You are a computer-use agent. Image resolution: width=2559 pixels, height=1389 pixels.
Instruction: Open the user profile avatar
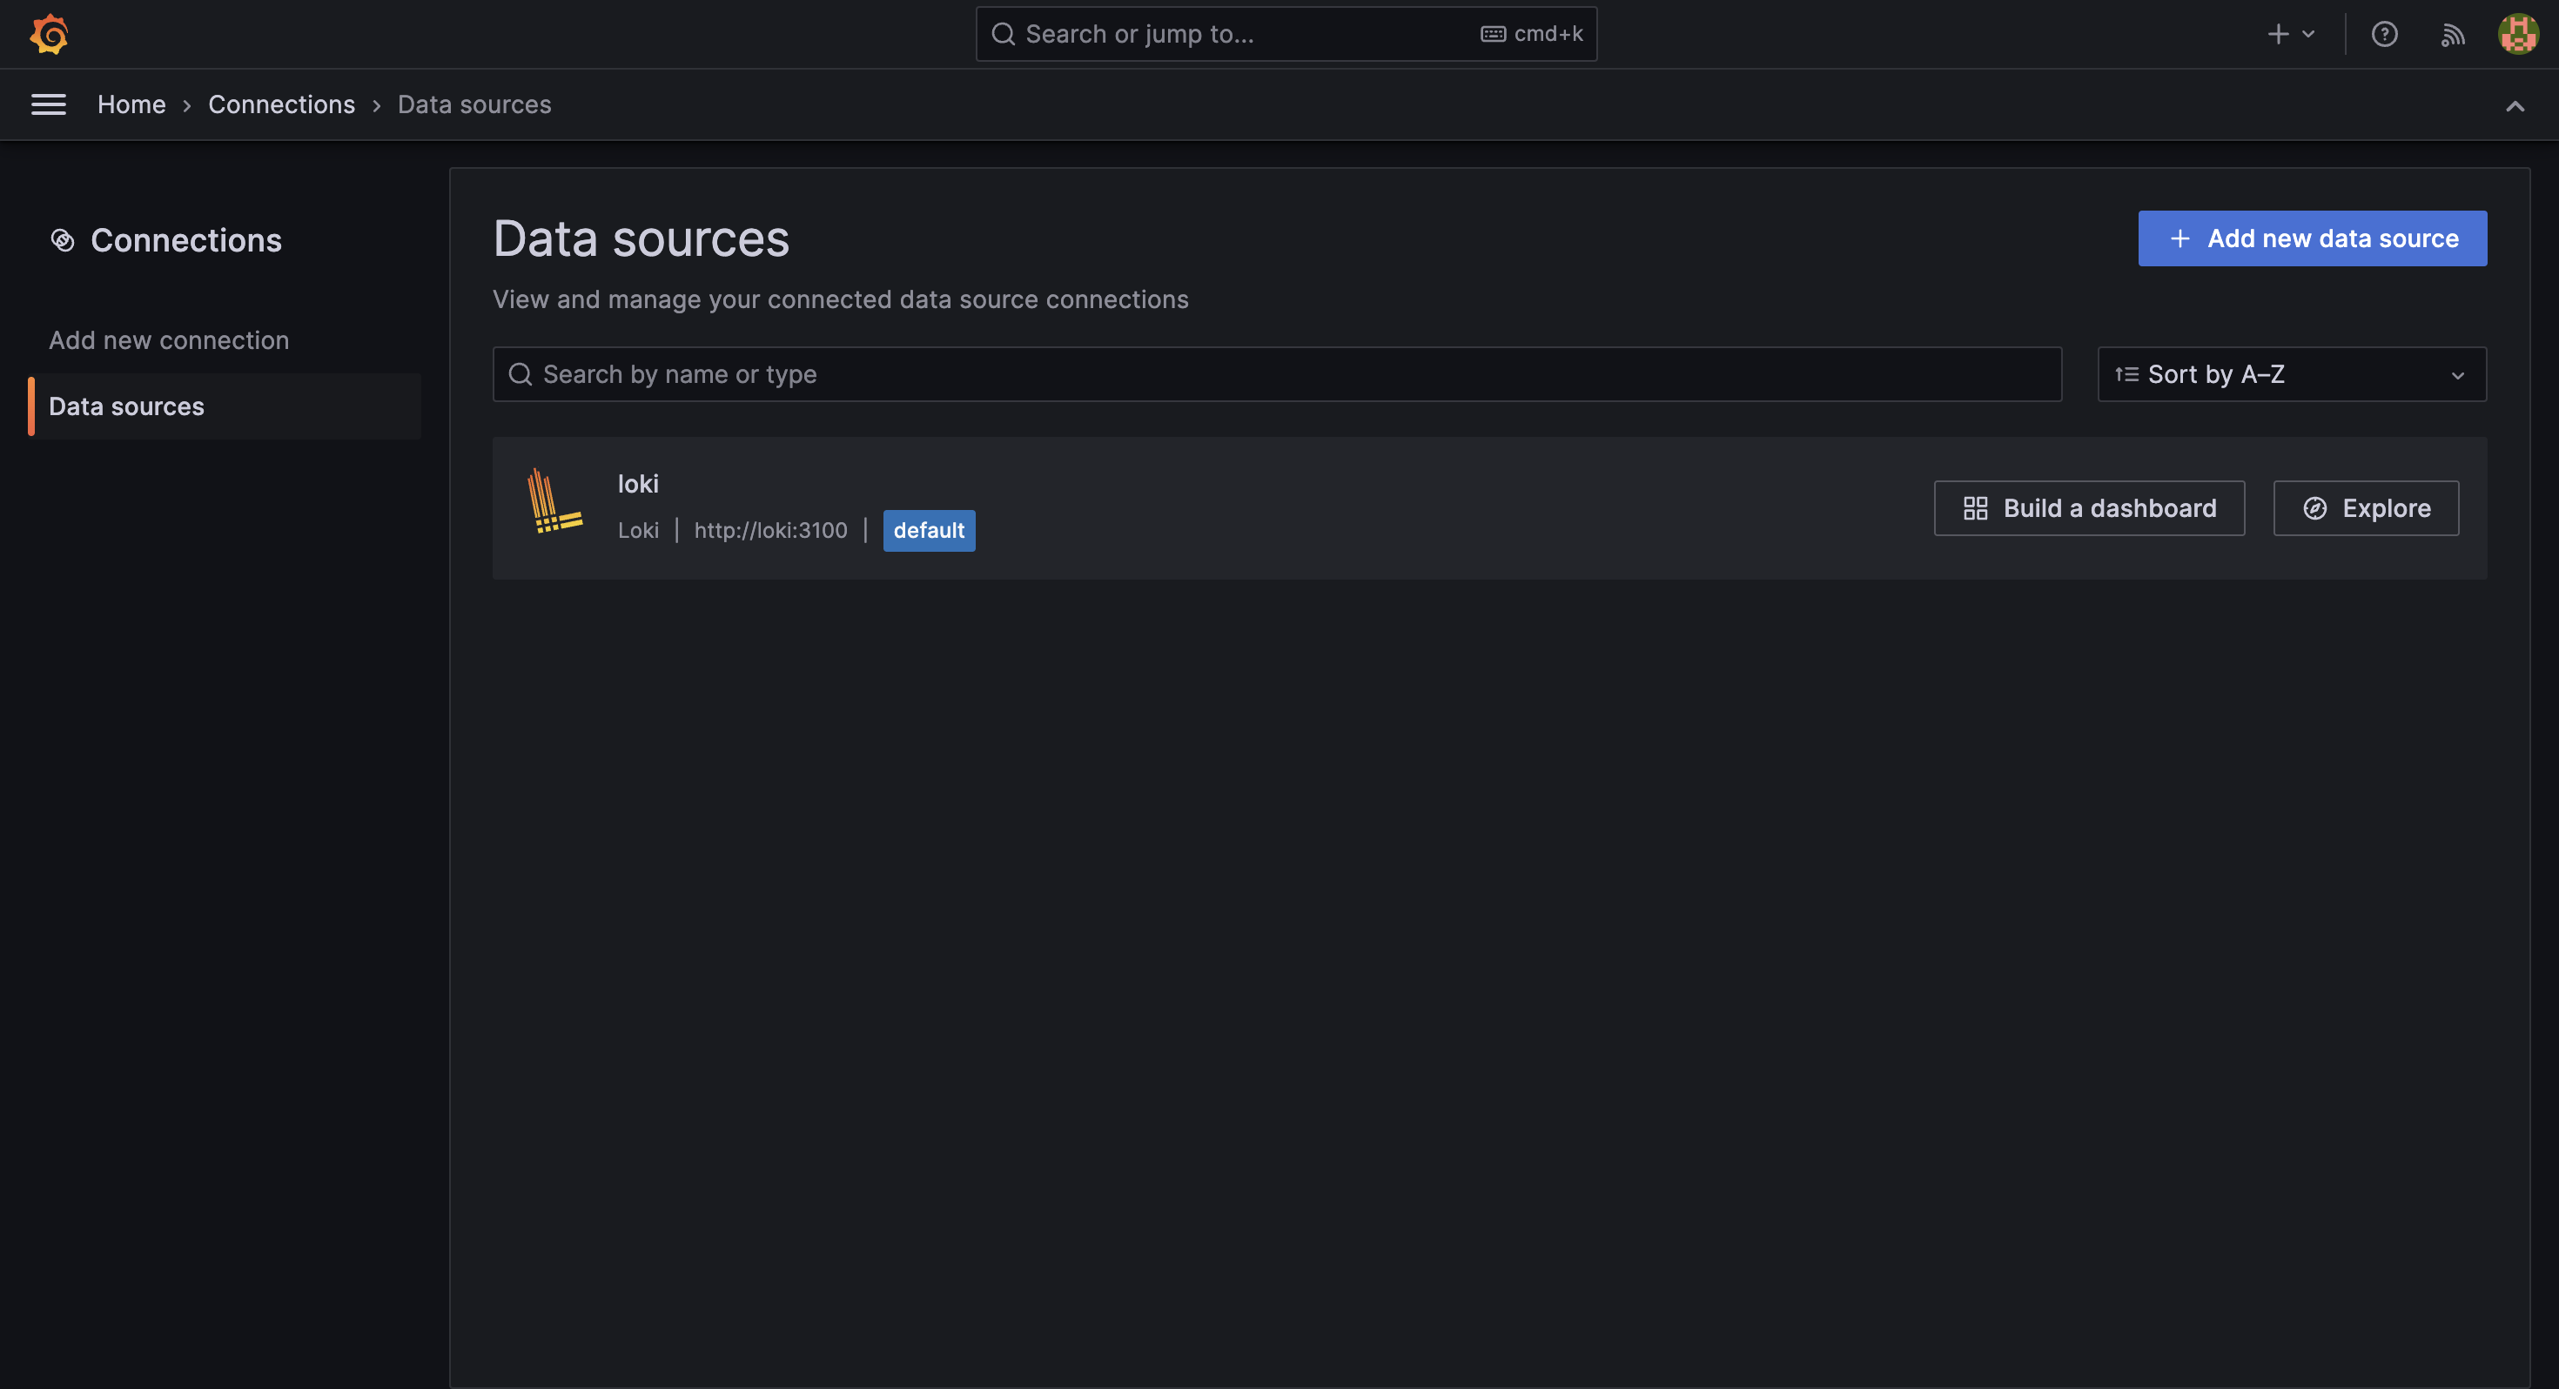pos(2518,34)
